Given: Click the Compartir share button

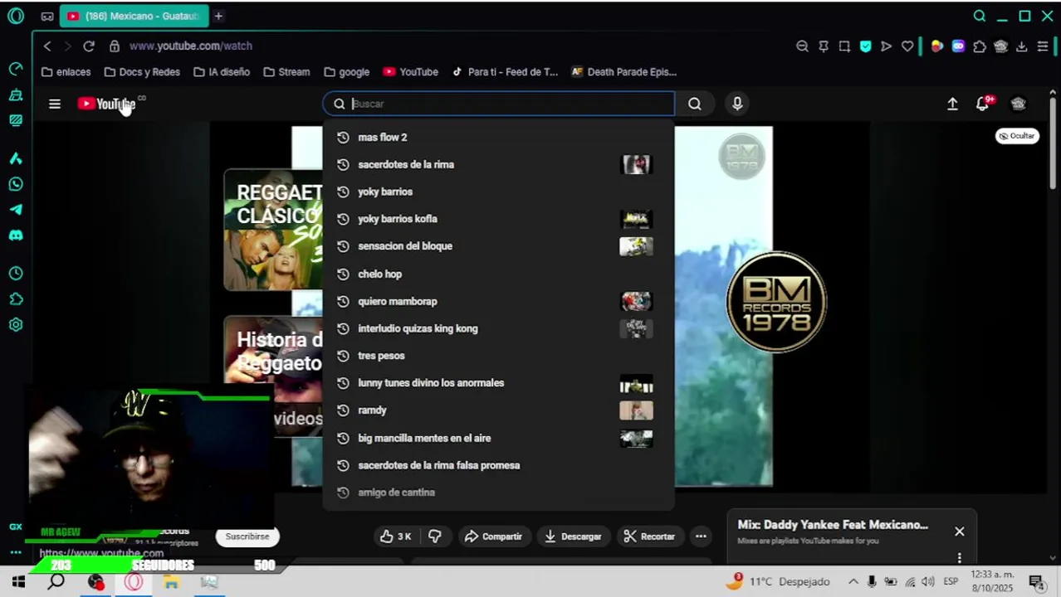Looking at the screenshot, I should [493, 536].
